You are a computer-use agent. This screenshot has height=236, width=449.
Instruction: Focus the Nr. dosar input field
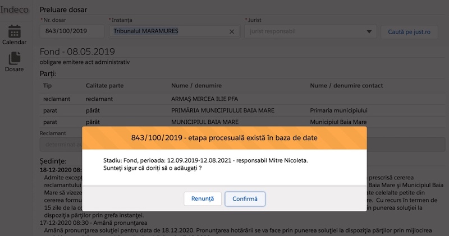(71, 32)
